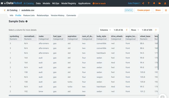Select the normalized... column header
This screenshot has height=98, width=169.
pos(30,38)
